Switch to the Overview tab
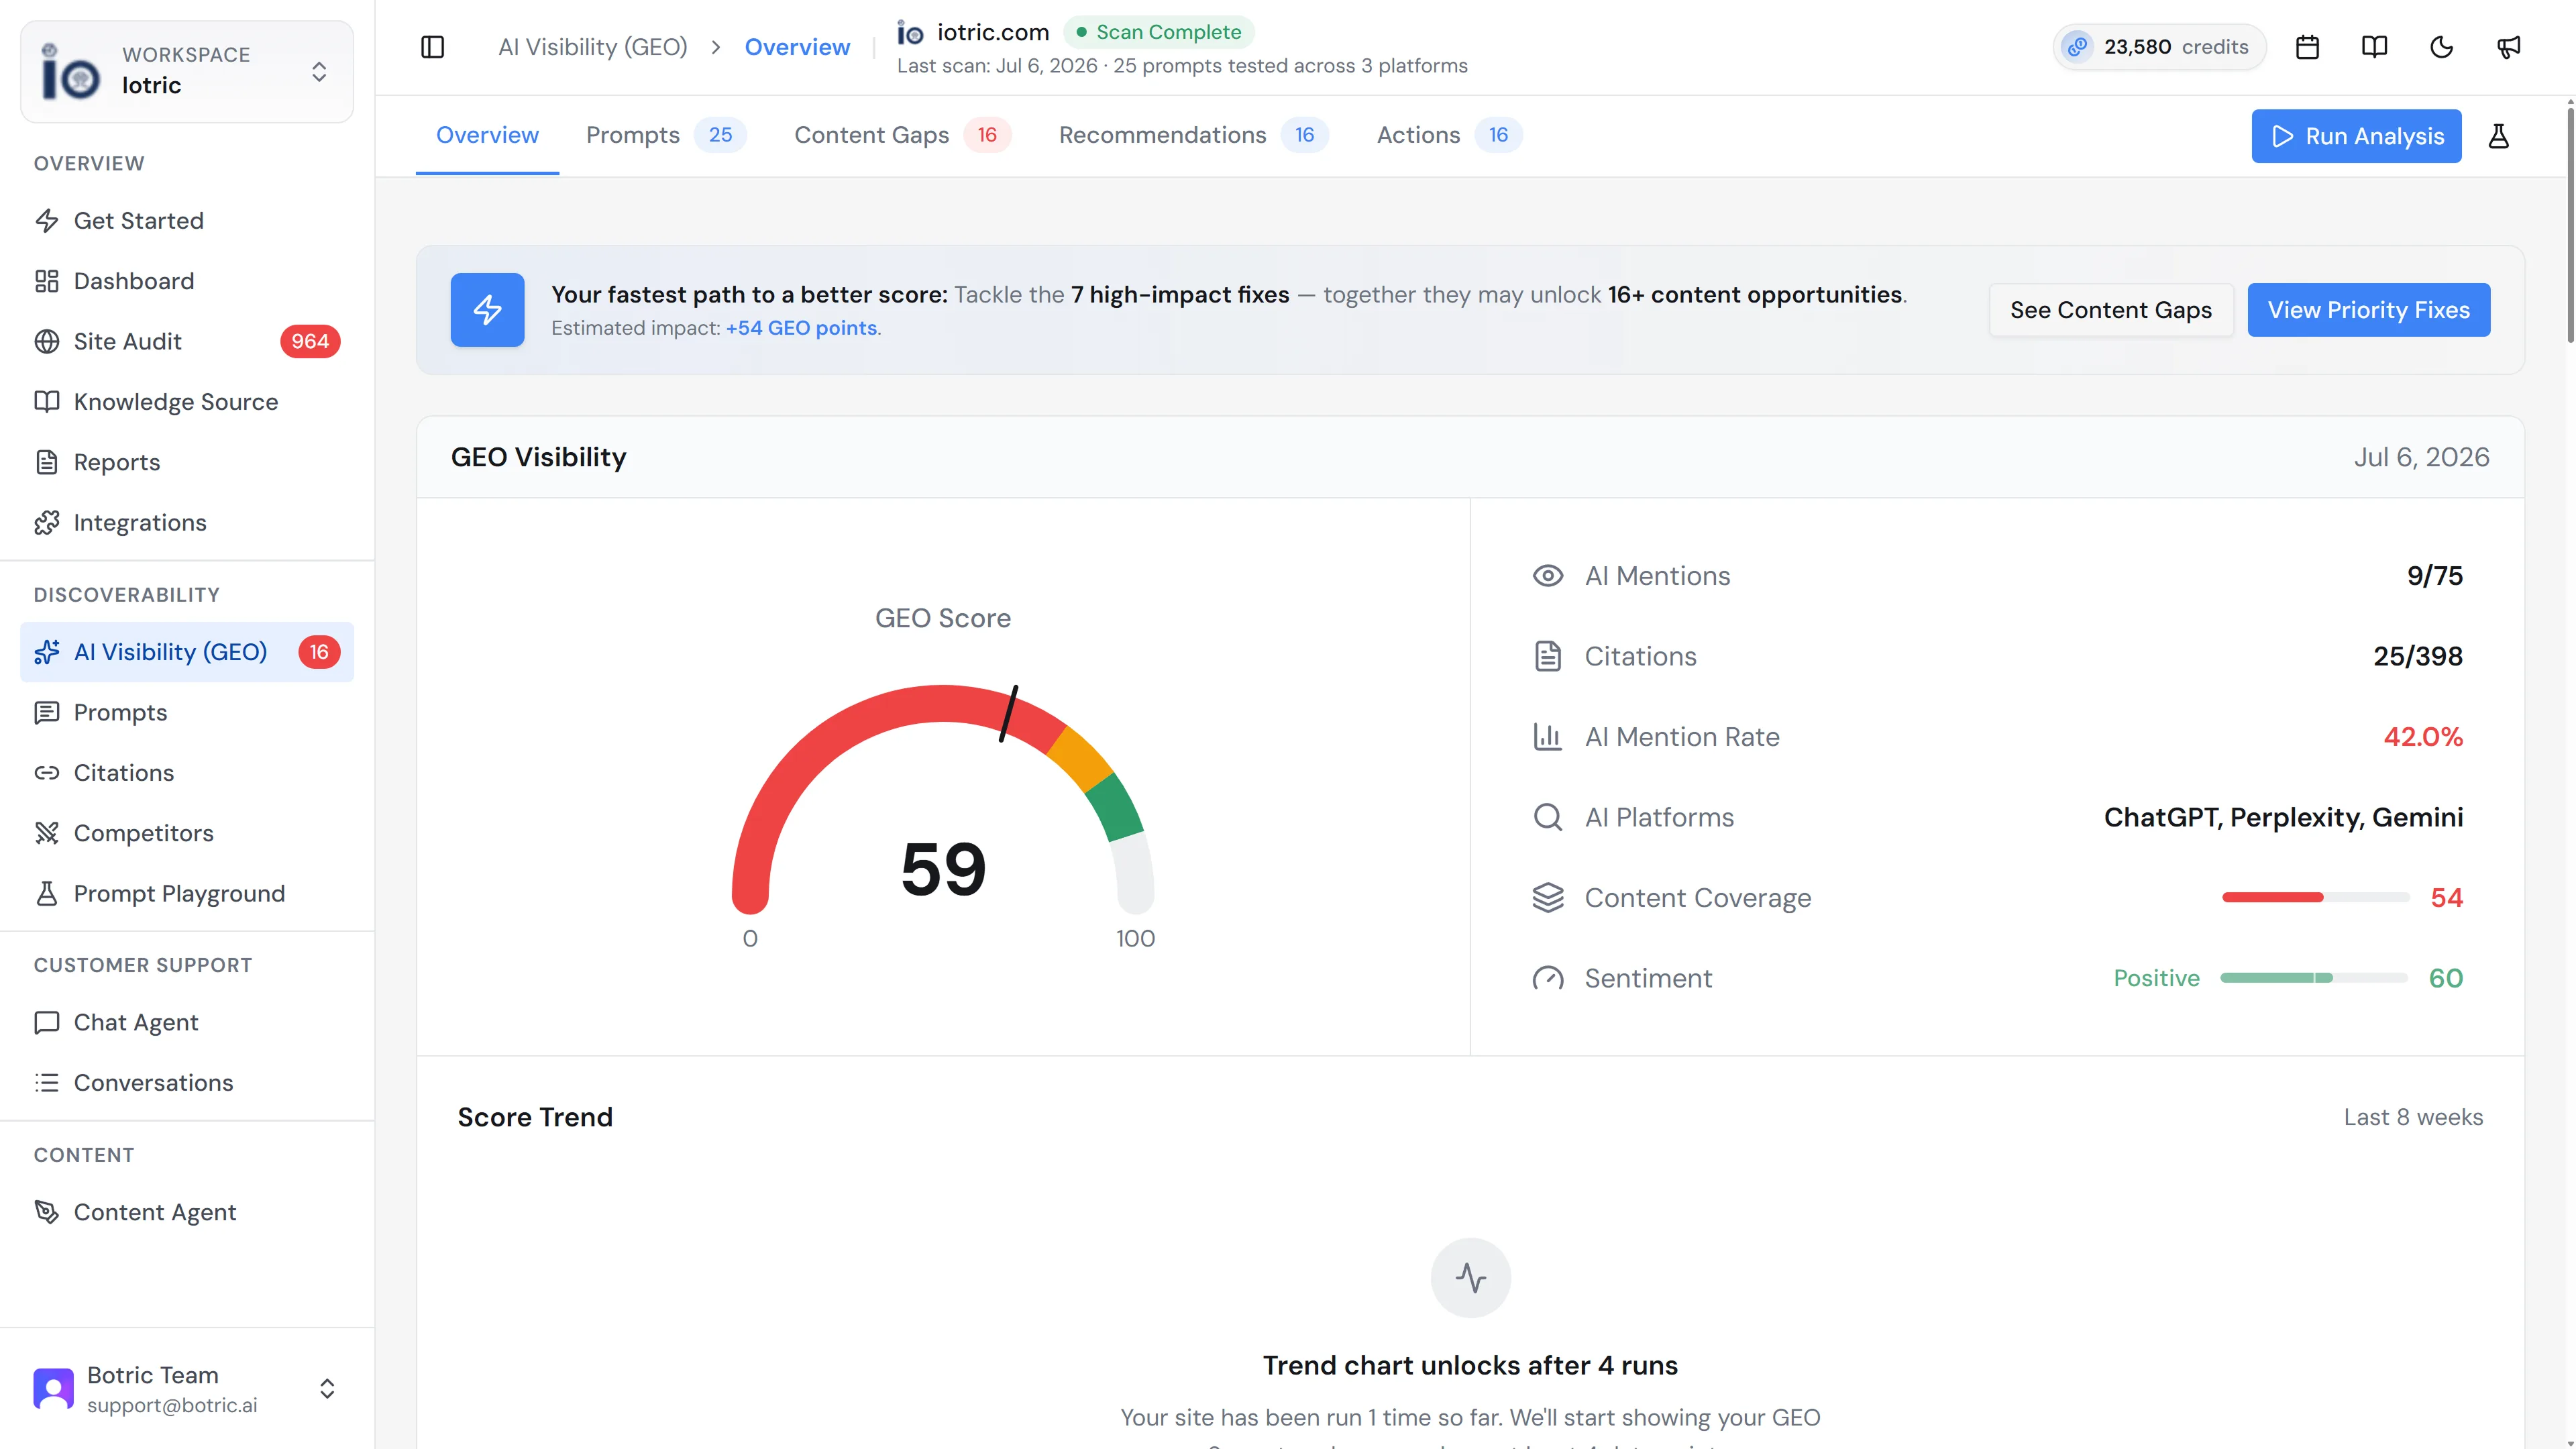This screenshot has height=1449, width=2576. [487, 135]
